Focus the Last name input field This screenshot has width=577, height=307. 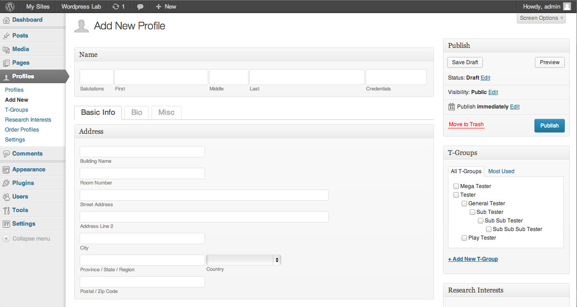pos(307,77)
